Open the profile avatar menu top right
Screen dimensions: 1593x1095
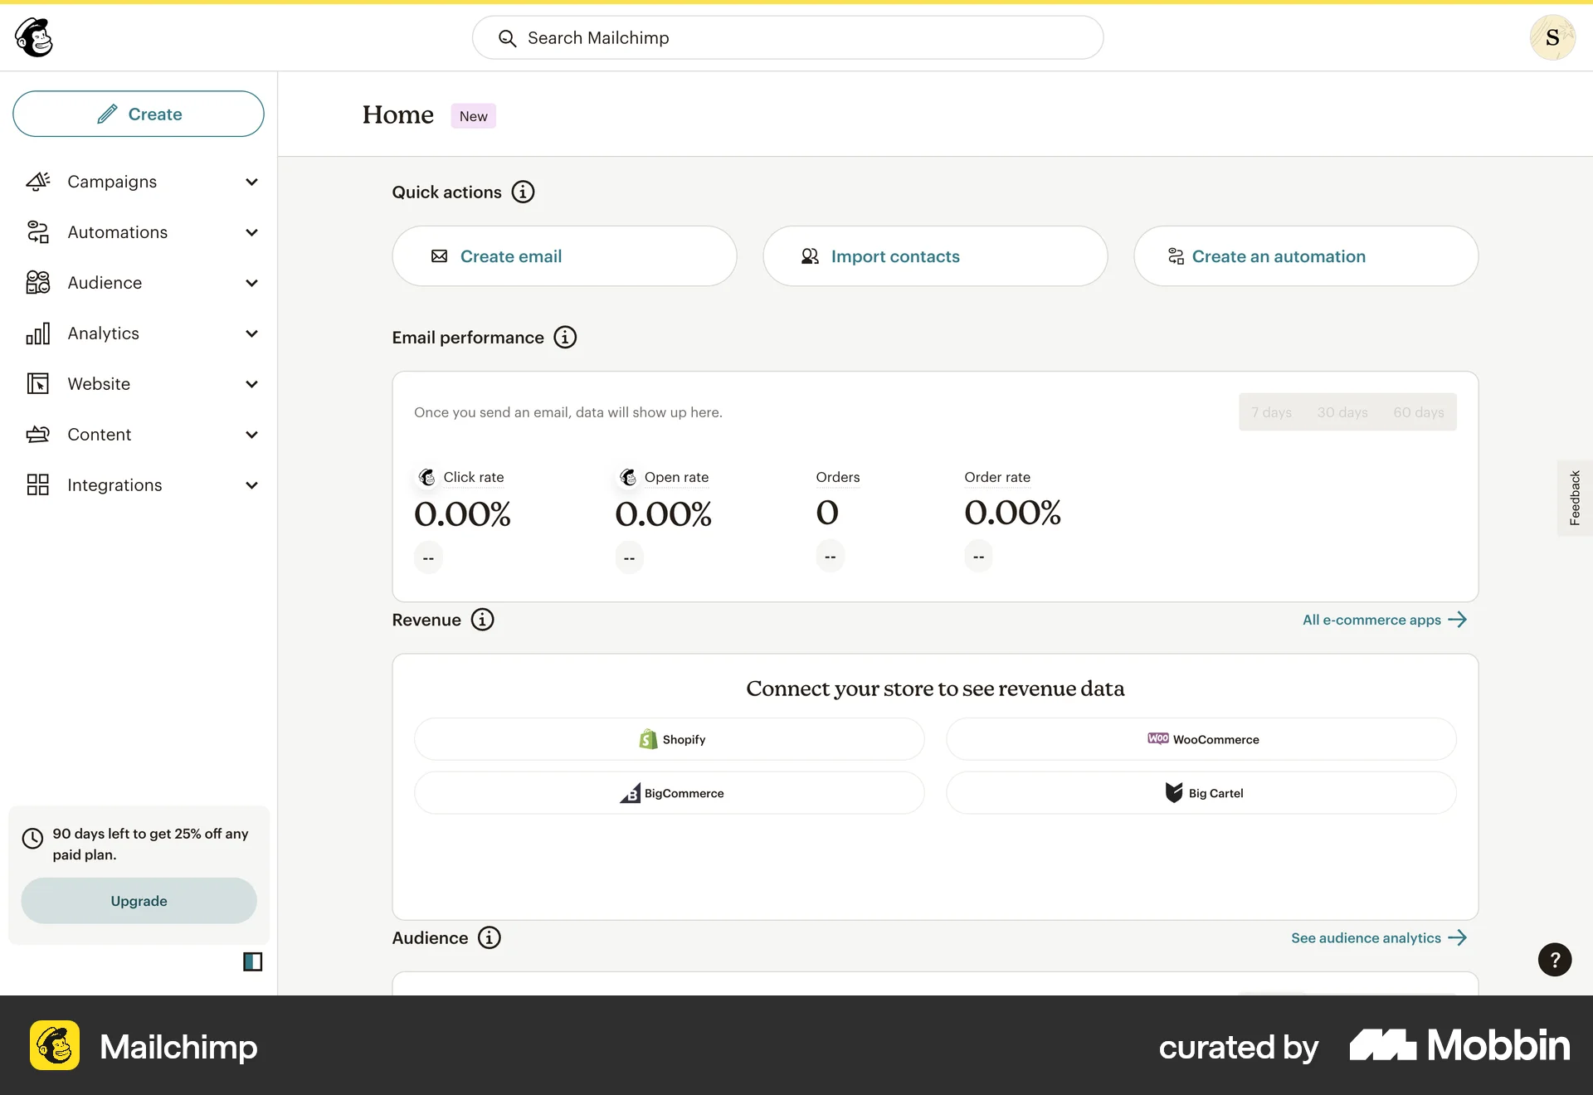click(x=1553, y=37)
